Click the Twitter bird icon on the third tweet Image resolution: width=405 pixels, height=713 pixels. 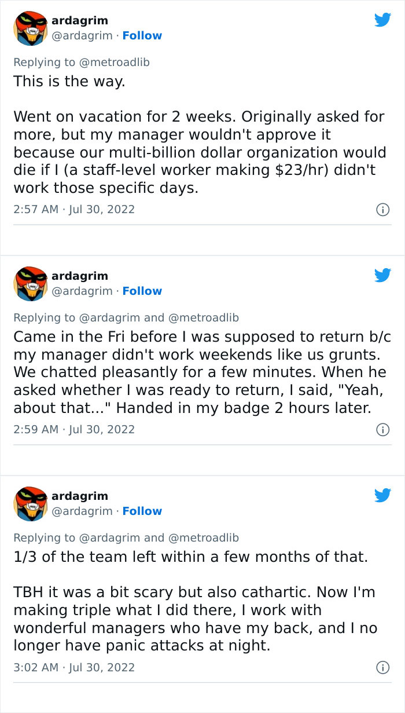383,495
